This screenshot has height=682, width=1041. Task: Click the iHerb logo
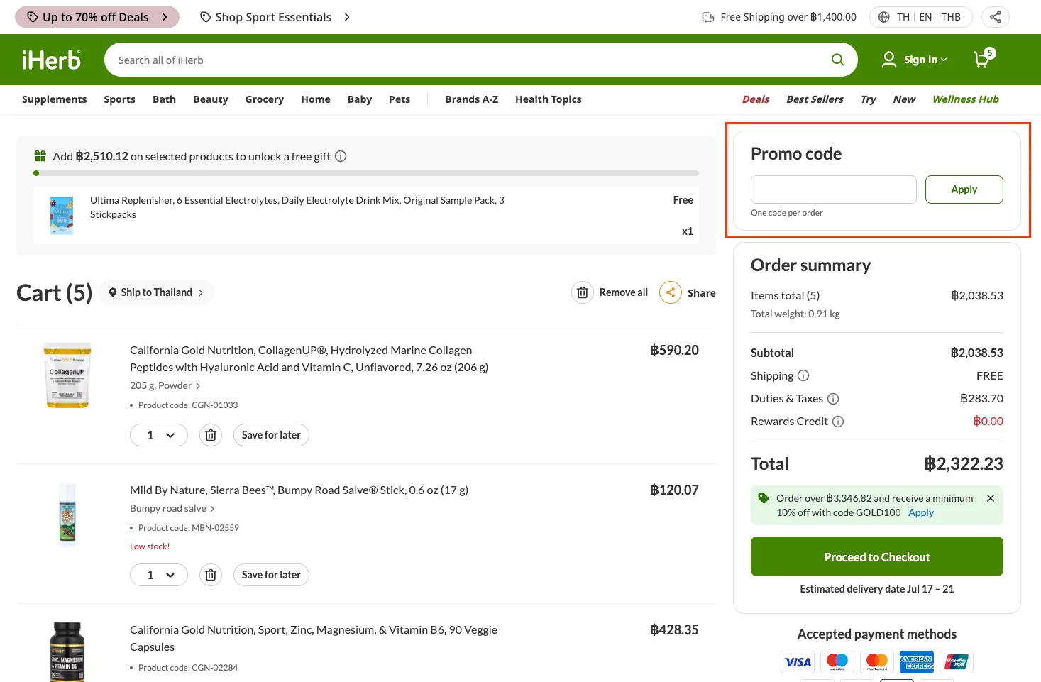[51, 60]
